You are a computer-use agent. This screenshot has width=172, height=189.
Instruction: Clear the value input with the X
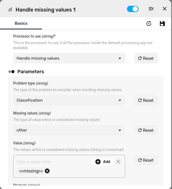(x=118, y=162)
